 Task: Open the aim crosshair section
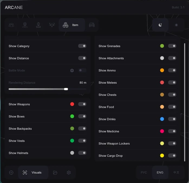(11, 172)
